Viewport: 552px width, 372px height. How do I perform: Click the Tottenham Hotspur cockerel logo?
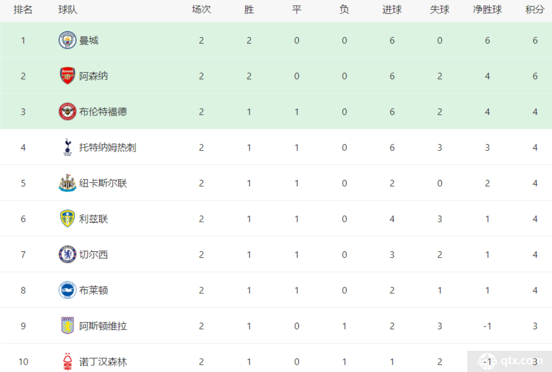(x=67, y=147)
